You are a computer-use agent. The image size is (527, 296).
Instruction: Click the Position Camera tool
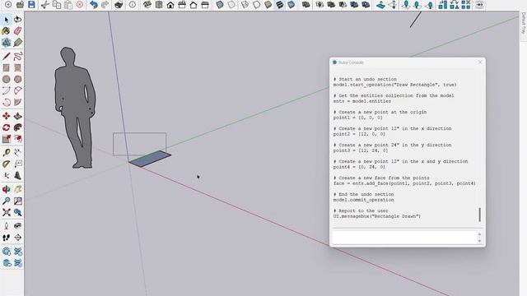[x=6, y=226]
